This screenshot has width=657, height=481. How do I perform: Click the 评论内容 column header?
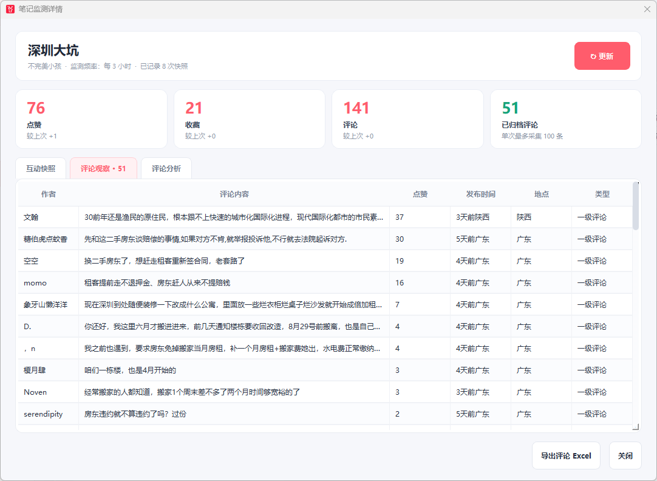234,194
